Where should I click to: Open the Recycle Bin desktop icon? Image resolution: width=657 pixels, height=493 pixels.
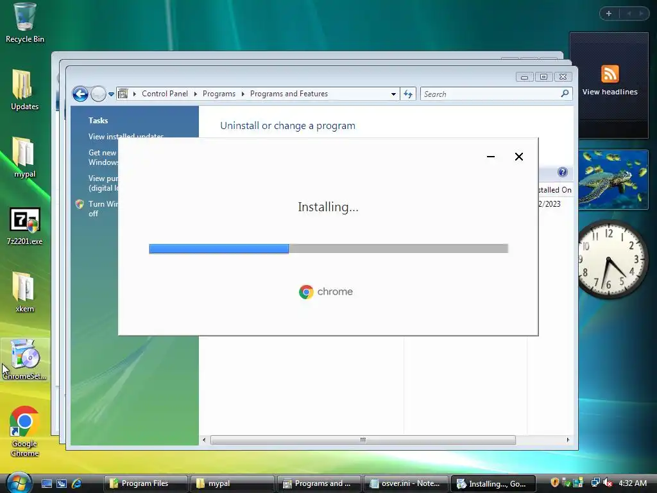pos(25,23)
